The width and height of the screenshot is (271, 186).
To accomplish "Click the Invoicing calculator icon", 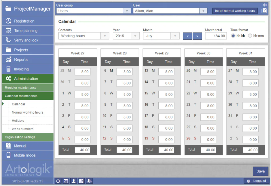I will click(x=8, y=69).
